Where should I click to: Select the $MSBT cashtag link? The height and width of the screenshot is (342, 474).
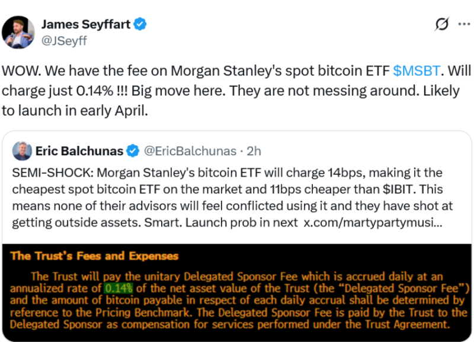(x=417, y=71)
